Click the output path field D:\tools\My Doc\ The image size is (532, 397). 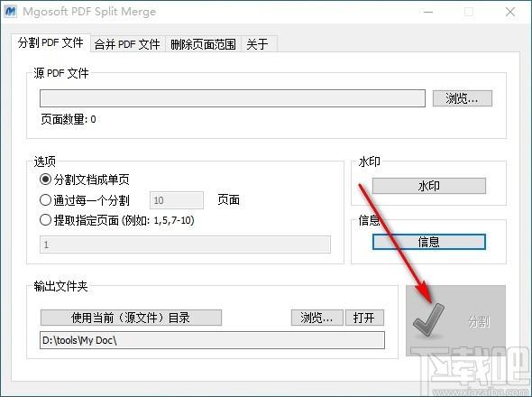[212, 340]
